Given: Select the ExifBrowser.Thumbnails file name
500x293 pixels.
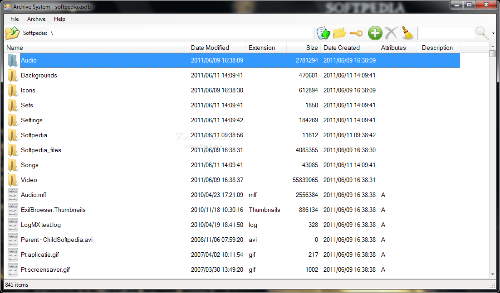Looking at the screenshot, I should (x=53, y=210).
